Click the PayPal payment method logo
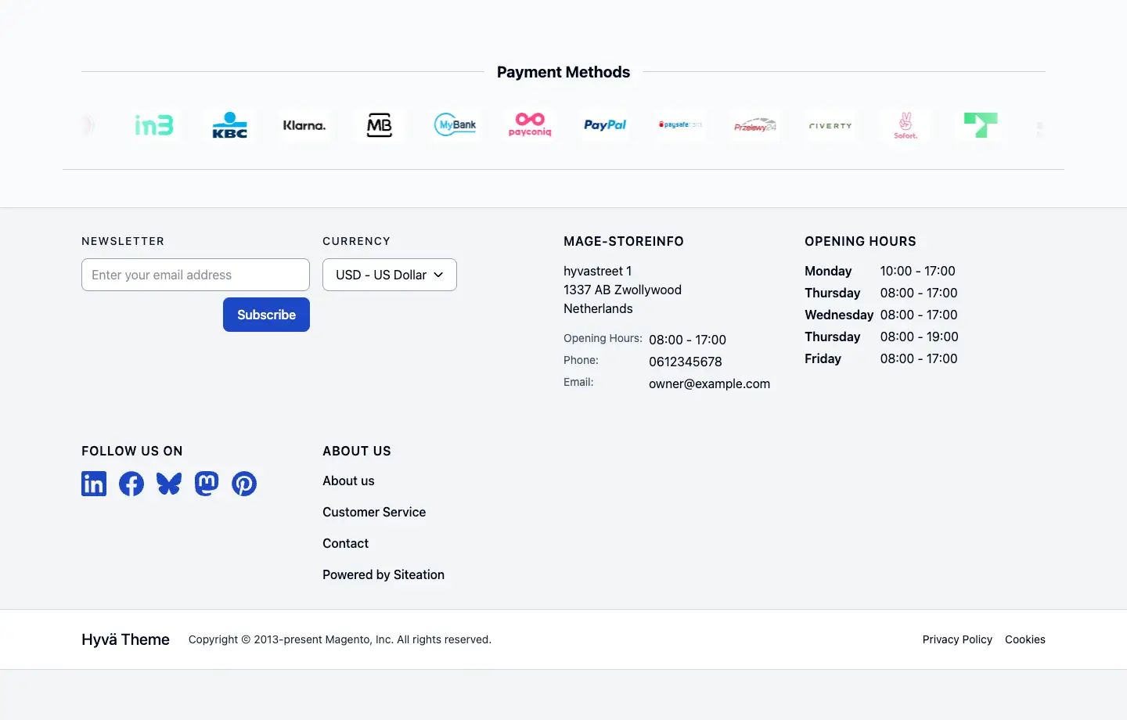This screenshot has width=1127, height=720. [604, 124]
